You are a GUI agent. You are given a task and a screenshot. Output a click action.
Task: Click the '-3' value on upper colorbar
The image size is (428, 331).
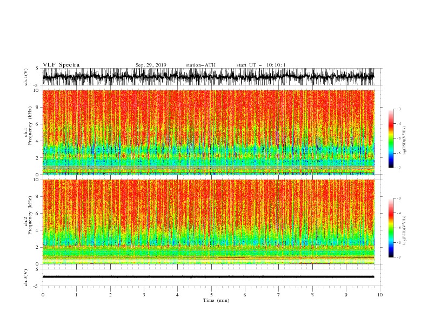coord(399,109)
